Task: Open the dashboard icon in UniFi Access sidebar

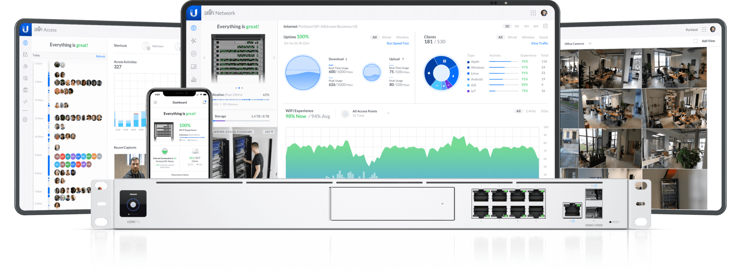Action: (x=25, y=43)
